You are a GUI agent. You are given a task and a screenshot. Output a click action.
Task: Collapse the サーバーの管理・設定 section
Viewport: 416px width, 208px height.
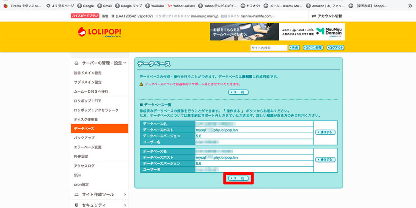100,63
